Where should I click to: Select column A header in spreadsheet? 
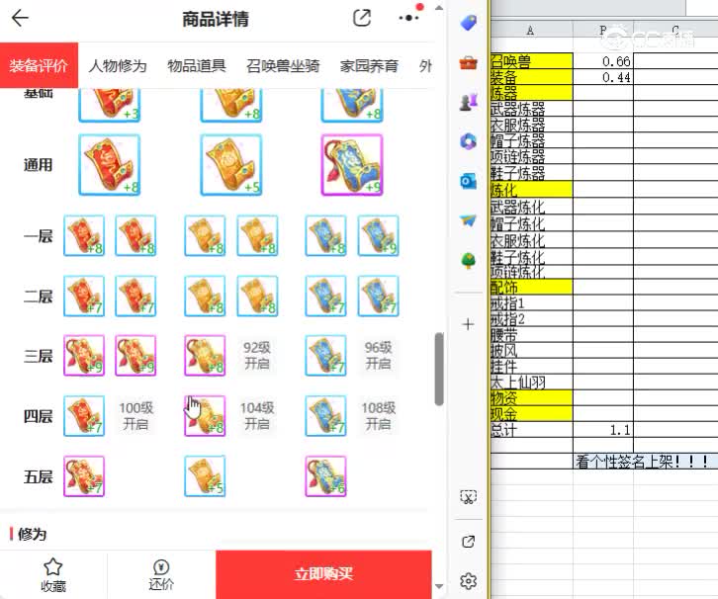[531, 31]
